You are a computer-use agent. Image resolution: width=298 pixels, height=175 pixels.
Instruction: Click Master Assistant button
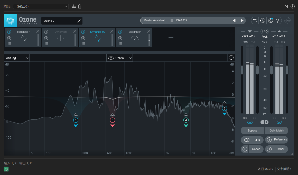click(154, 20)
